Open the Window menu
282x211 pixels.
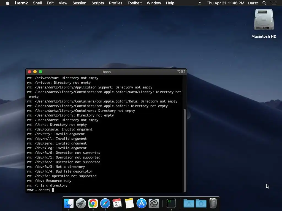(x=154, y=3)
